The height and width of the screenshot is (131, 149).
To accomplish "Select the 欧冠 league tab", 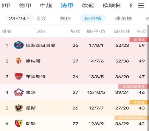I will click(x=88, y=5).
